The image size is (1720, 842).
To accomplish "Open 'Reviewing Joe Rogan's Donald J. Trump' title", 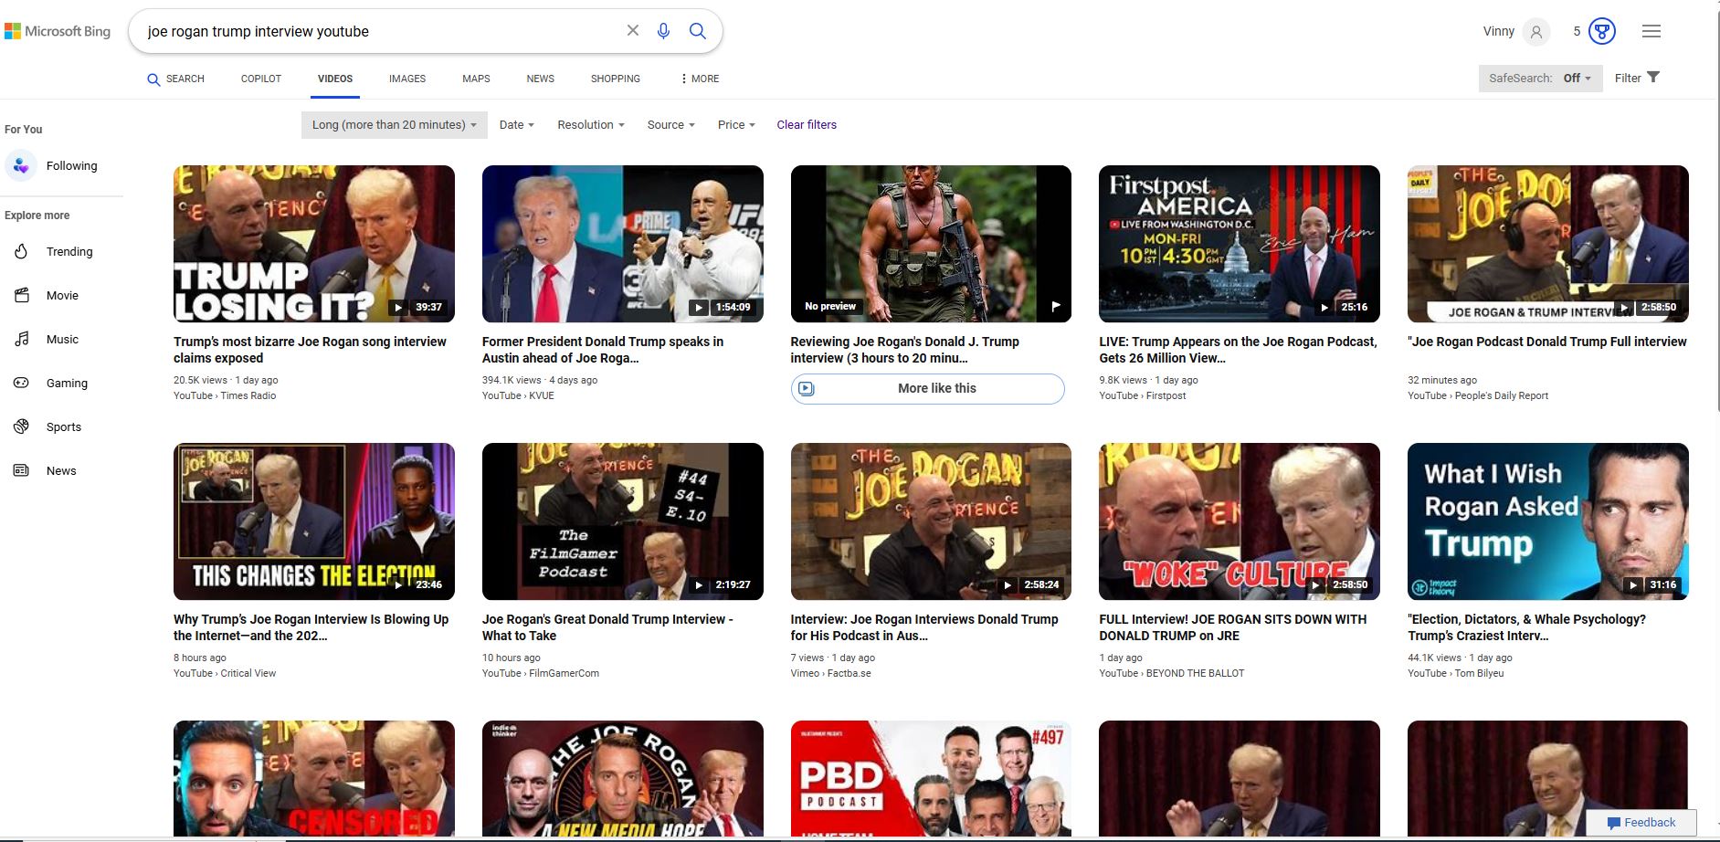I will 905,350.
